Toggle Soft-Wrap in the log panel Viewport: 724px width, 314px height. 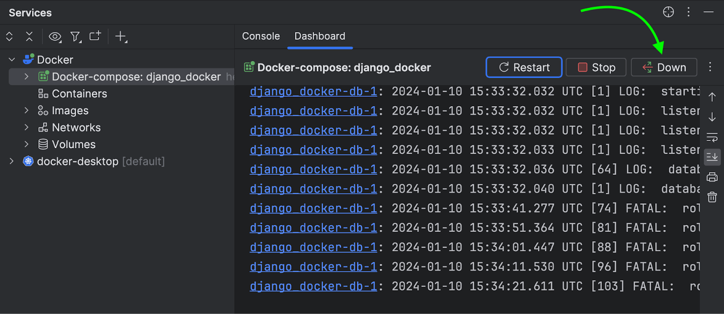(712, 137)
